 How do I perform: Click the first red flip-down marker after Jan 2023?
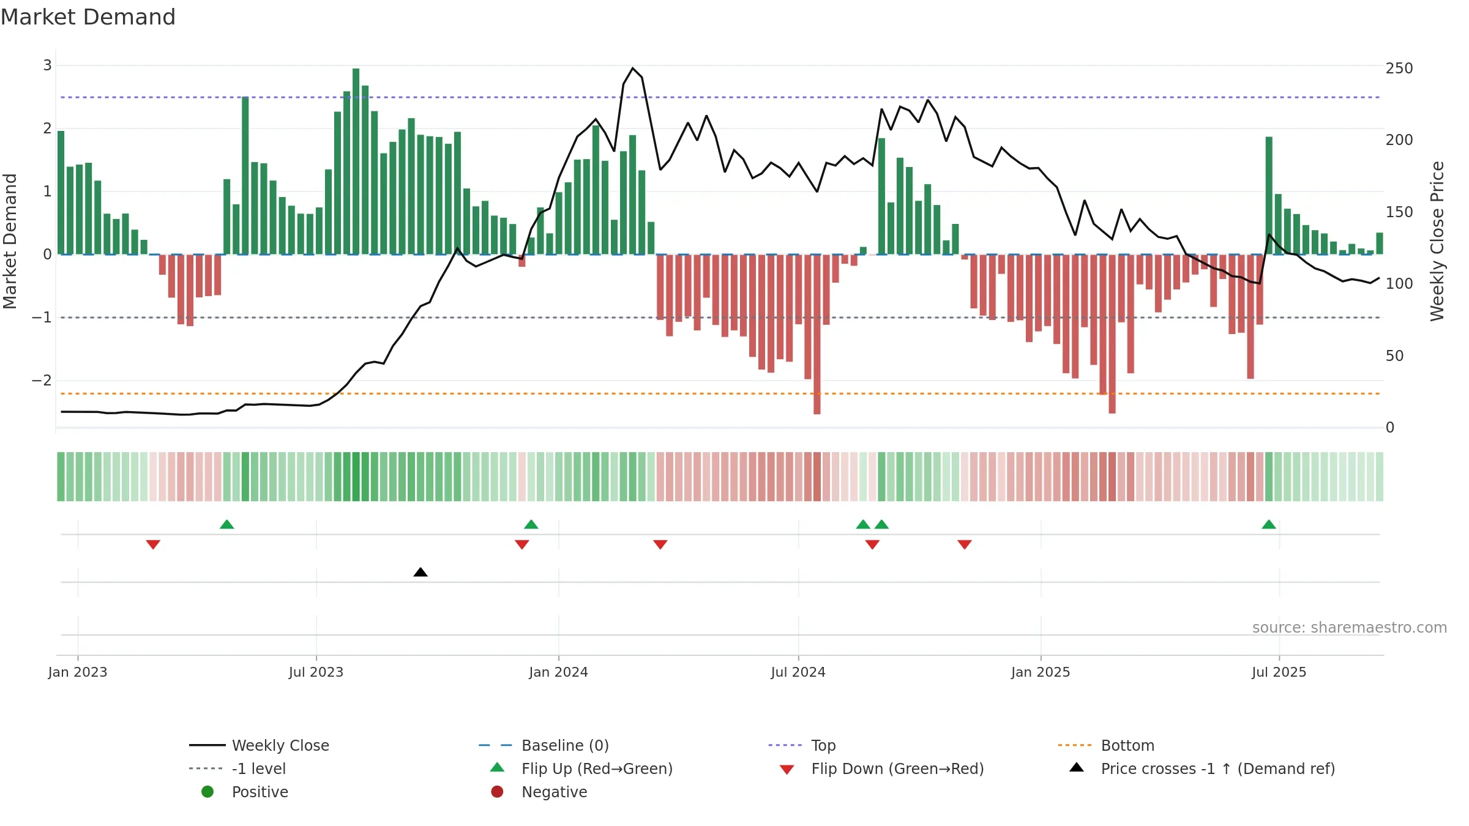(153, 545)
